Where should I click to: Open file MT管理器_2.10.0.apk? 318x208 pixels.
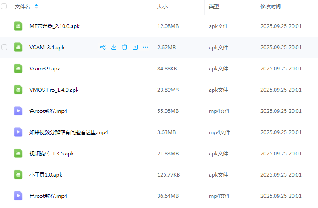point(55,26)
